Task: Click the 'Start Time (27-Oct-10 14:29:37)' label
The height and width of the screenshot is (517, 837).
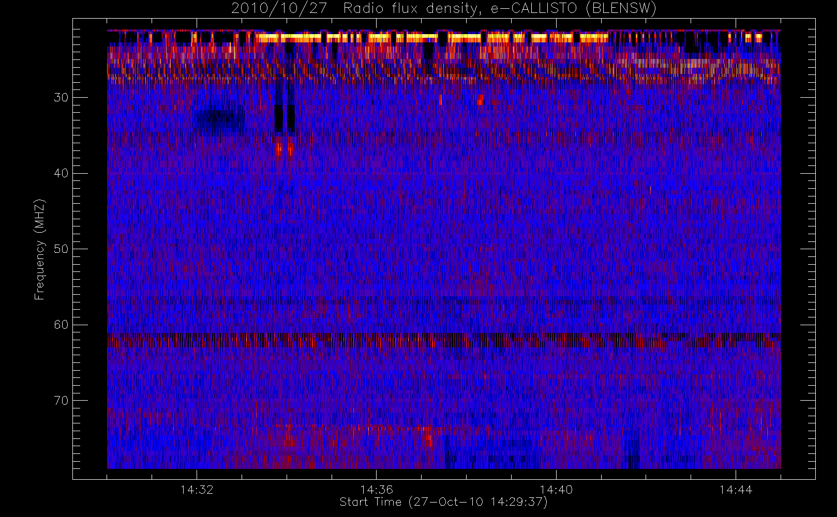Action: (443, 503)
